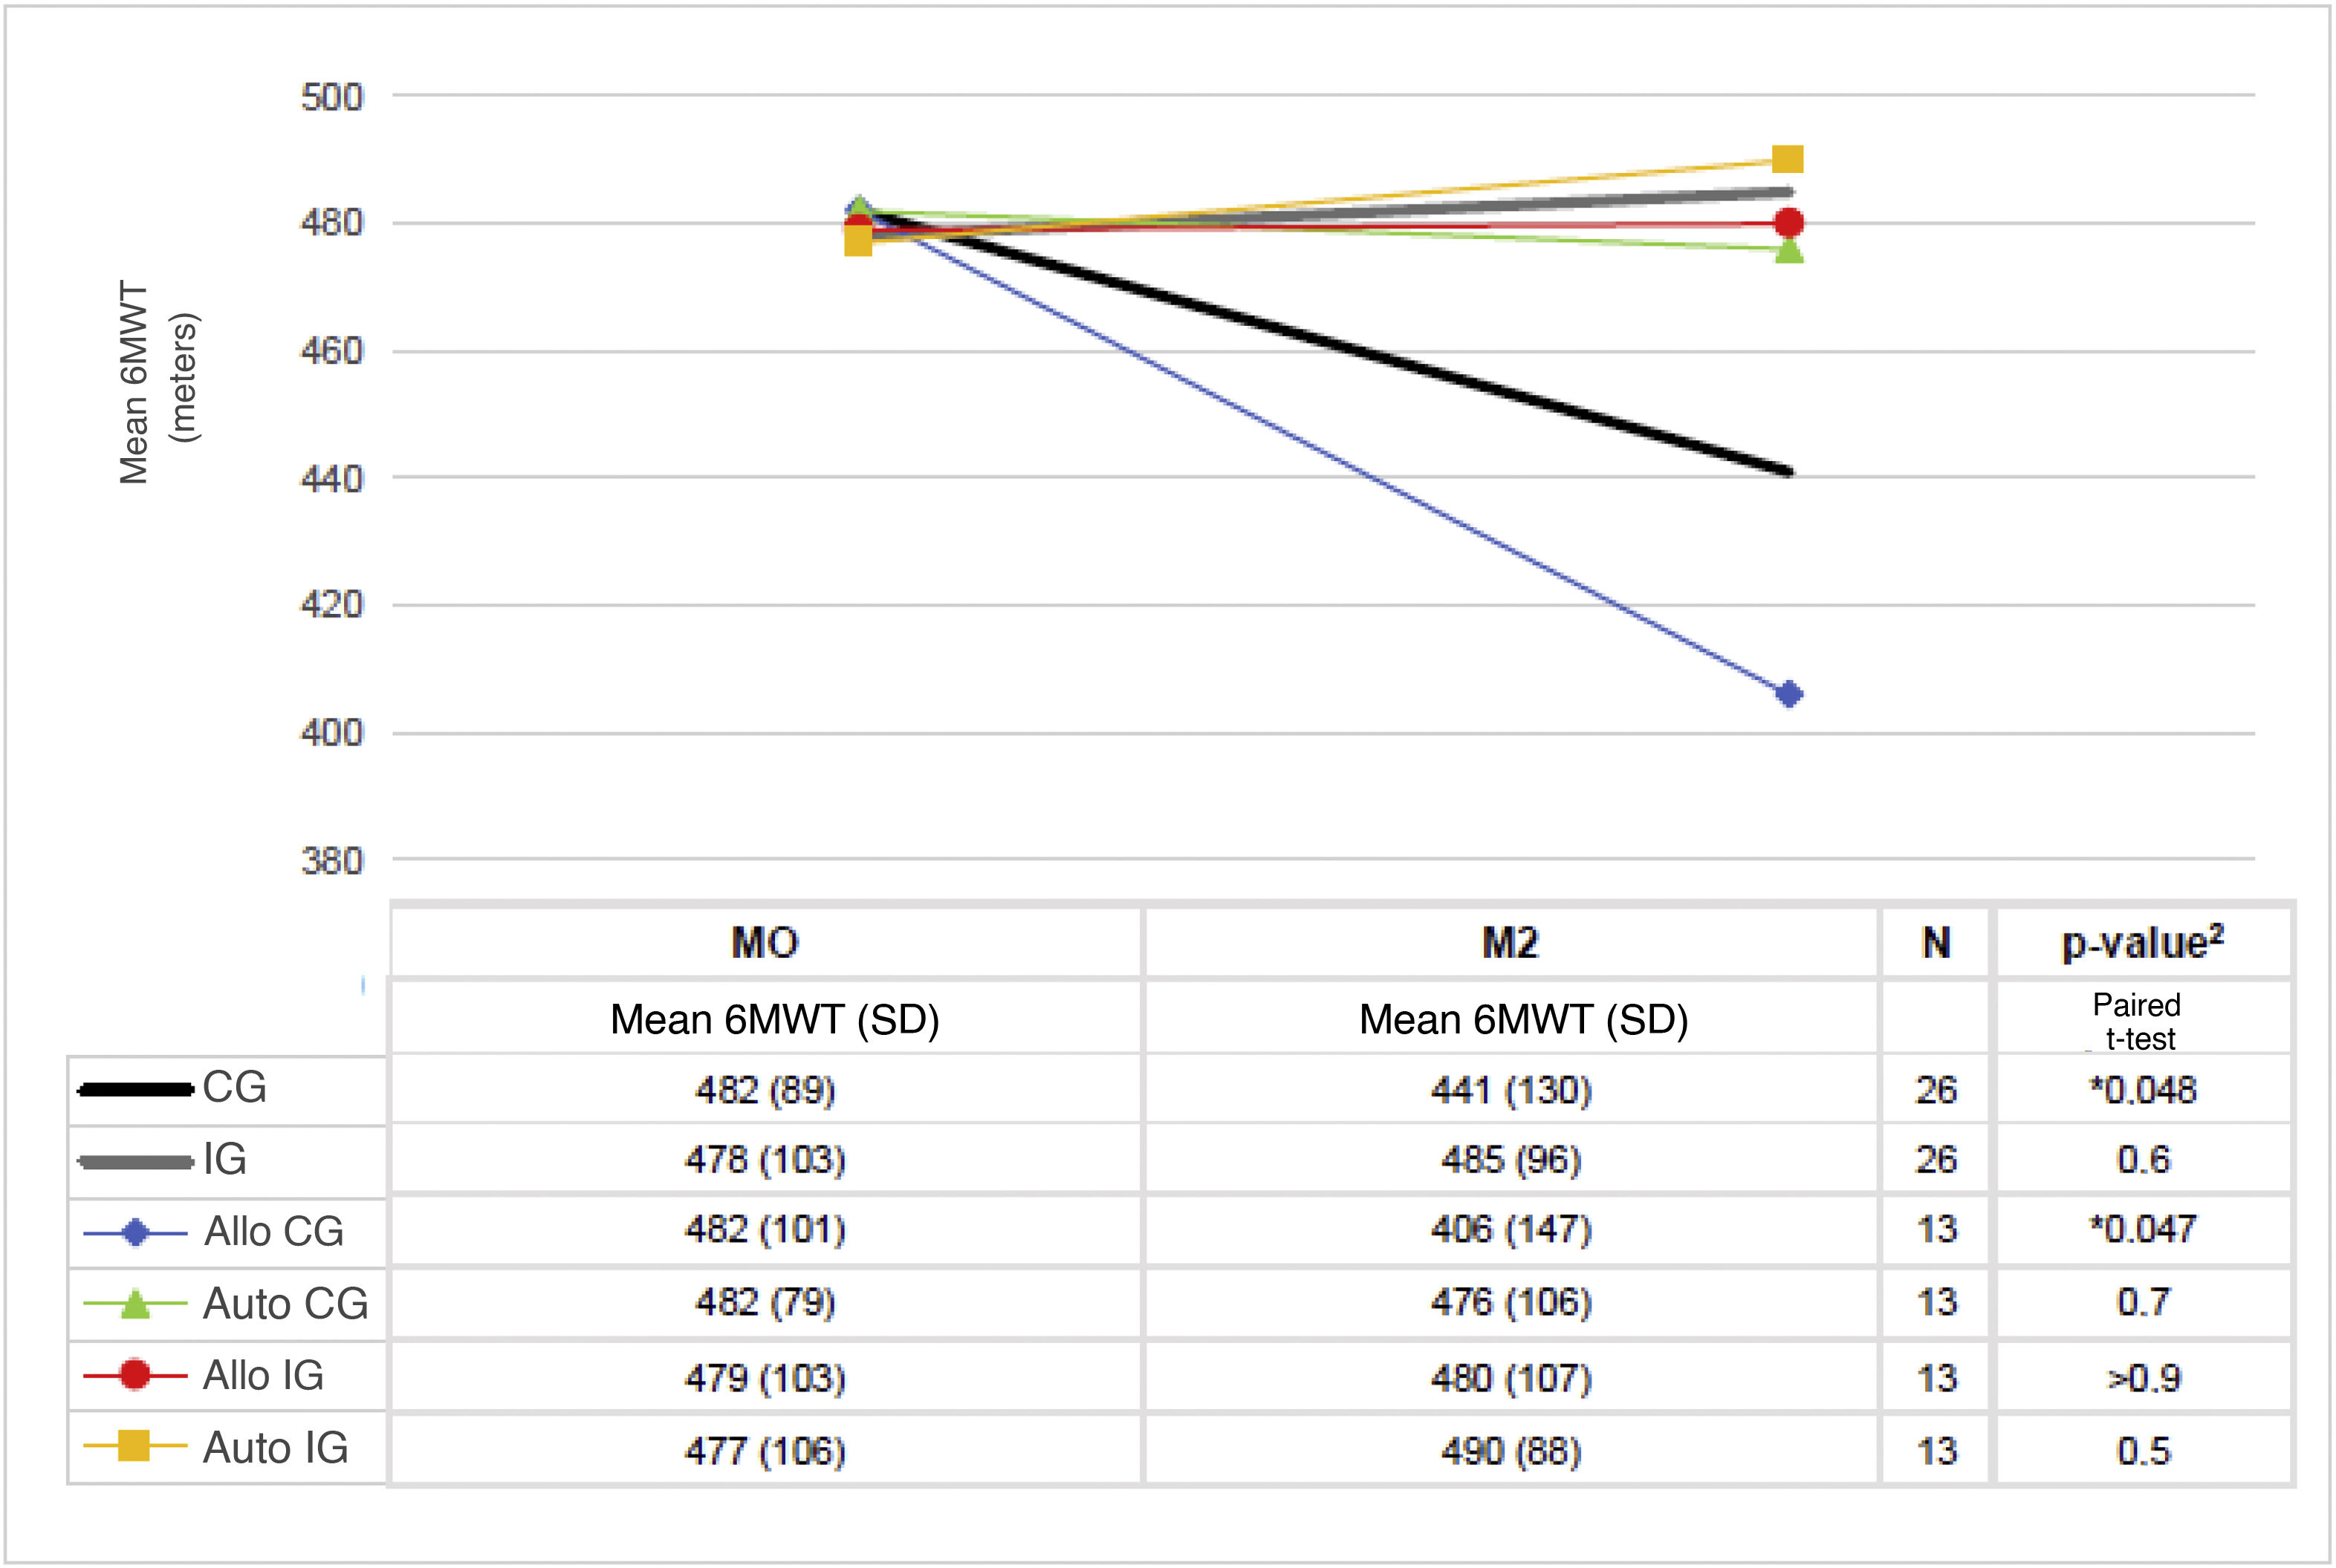Click the gray IG line swatch in legend
Image resolution: width=2336 pixels, height=1568 pixels.
(135, 1162)
